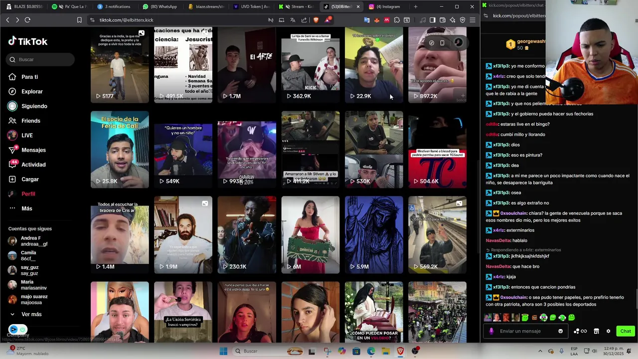The width and height of the screenshot is (638, 359).
Task: Click the TikTok logo
Action: pos(28,41)
